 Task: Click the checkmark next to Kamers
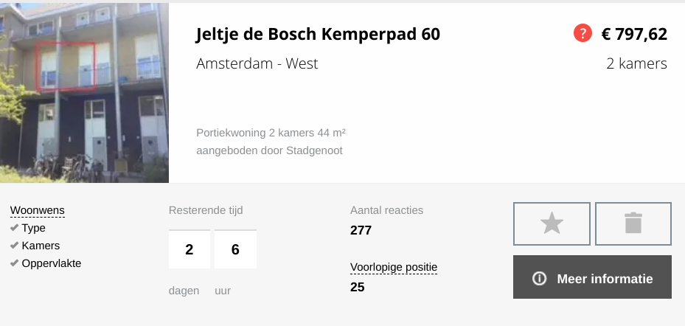tap(15, 246)
